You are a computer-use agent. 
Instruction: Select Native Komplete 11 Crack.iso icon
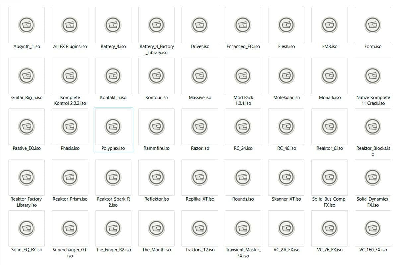(373, 76)
